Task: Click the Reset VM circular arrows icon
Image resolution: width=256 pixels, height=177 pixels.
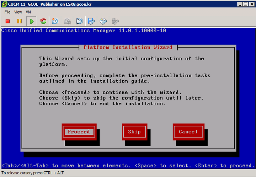Action: tap(43, 21)
